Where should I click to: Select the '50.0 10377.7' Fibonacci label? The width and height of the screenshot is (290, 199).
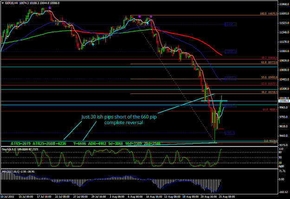pos(269,84)
